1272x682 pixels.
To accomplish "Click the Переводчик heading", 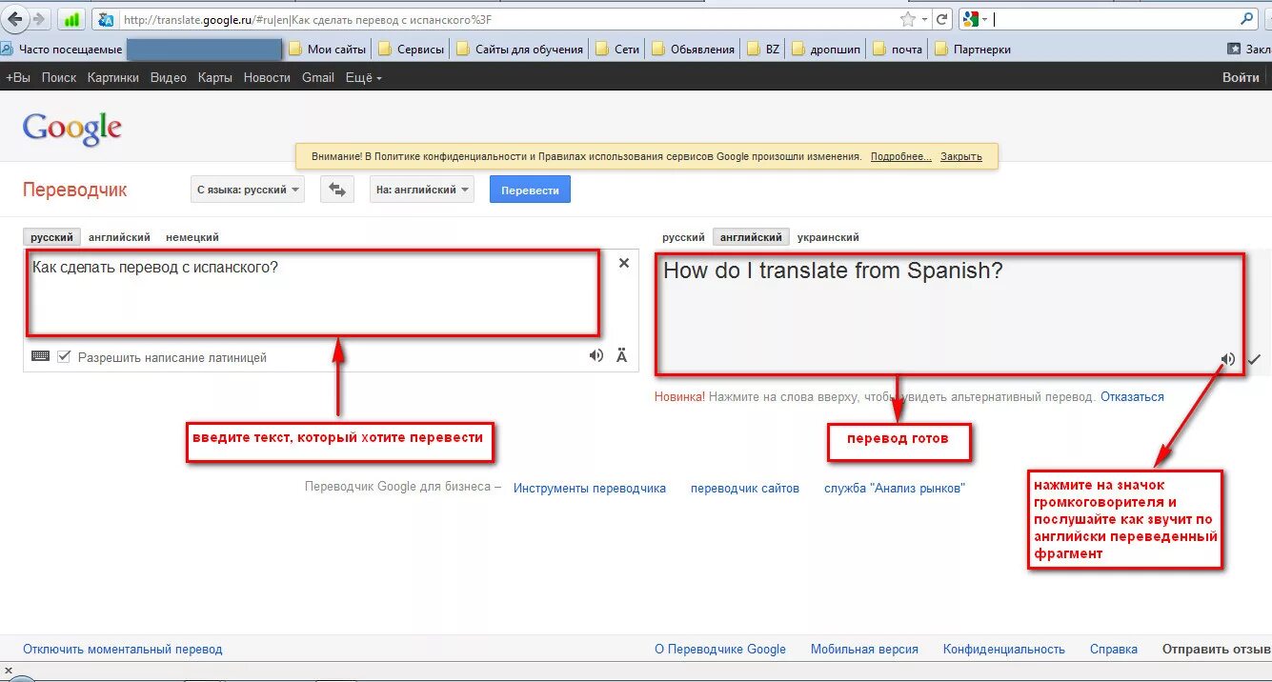I will pos(75,190).
